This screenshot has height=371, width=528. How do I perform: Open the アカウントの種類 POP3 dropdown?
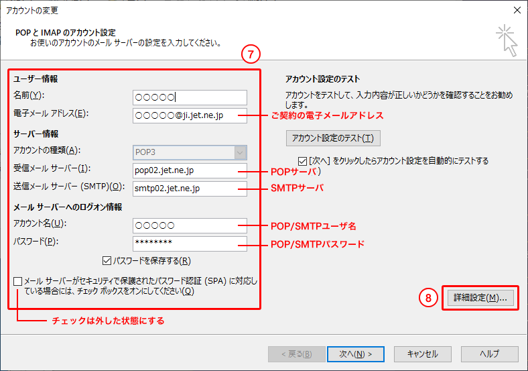[x=190, y=152]
